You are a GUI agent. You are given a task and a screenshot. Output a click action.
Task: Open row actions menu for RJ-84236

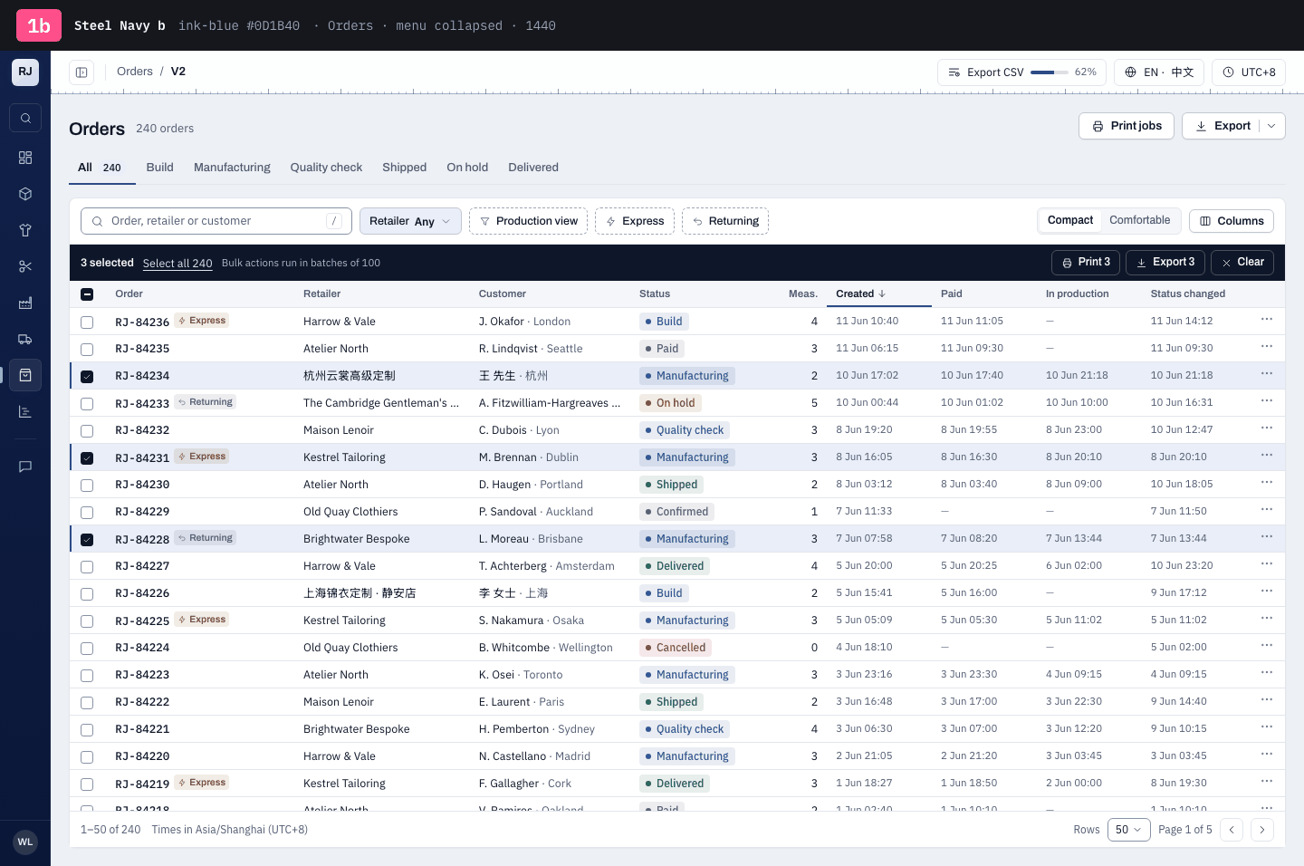1267,320
